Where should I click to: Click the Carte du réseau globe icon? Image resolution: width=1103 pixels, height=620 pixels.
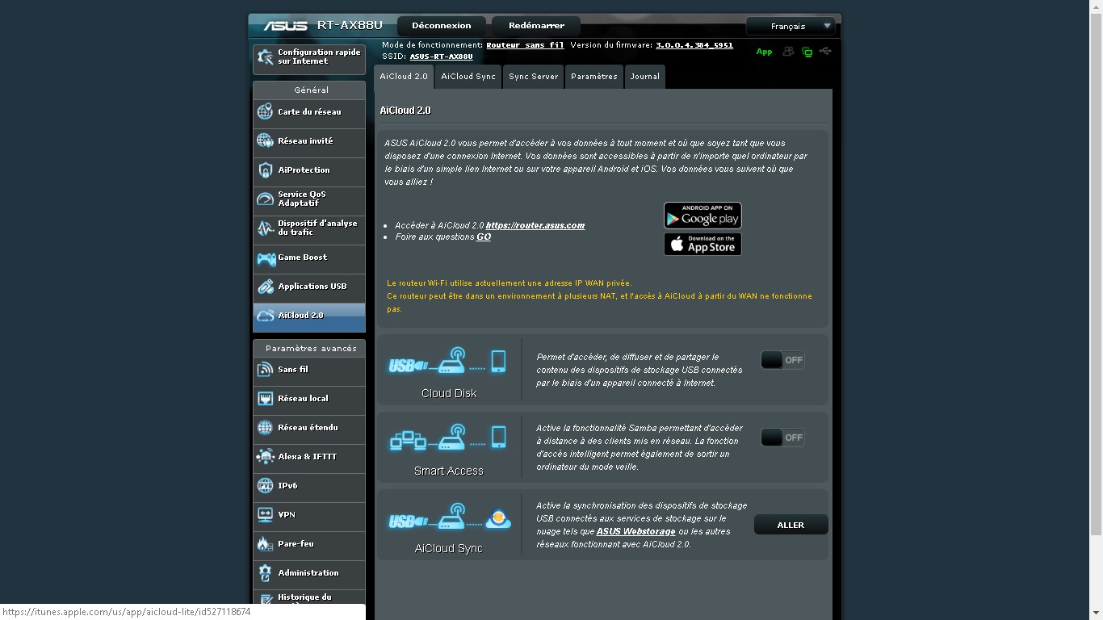click(x=265, y=112)
